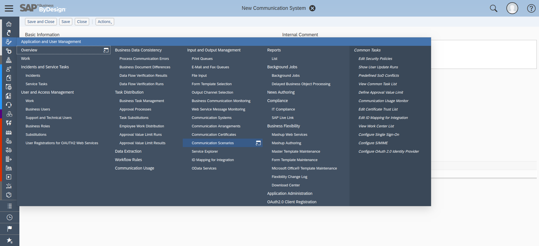Open the flag icon in sidebar
This screenshot has height=246, width=539.
pyautogui.click(x=10, y=229)
